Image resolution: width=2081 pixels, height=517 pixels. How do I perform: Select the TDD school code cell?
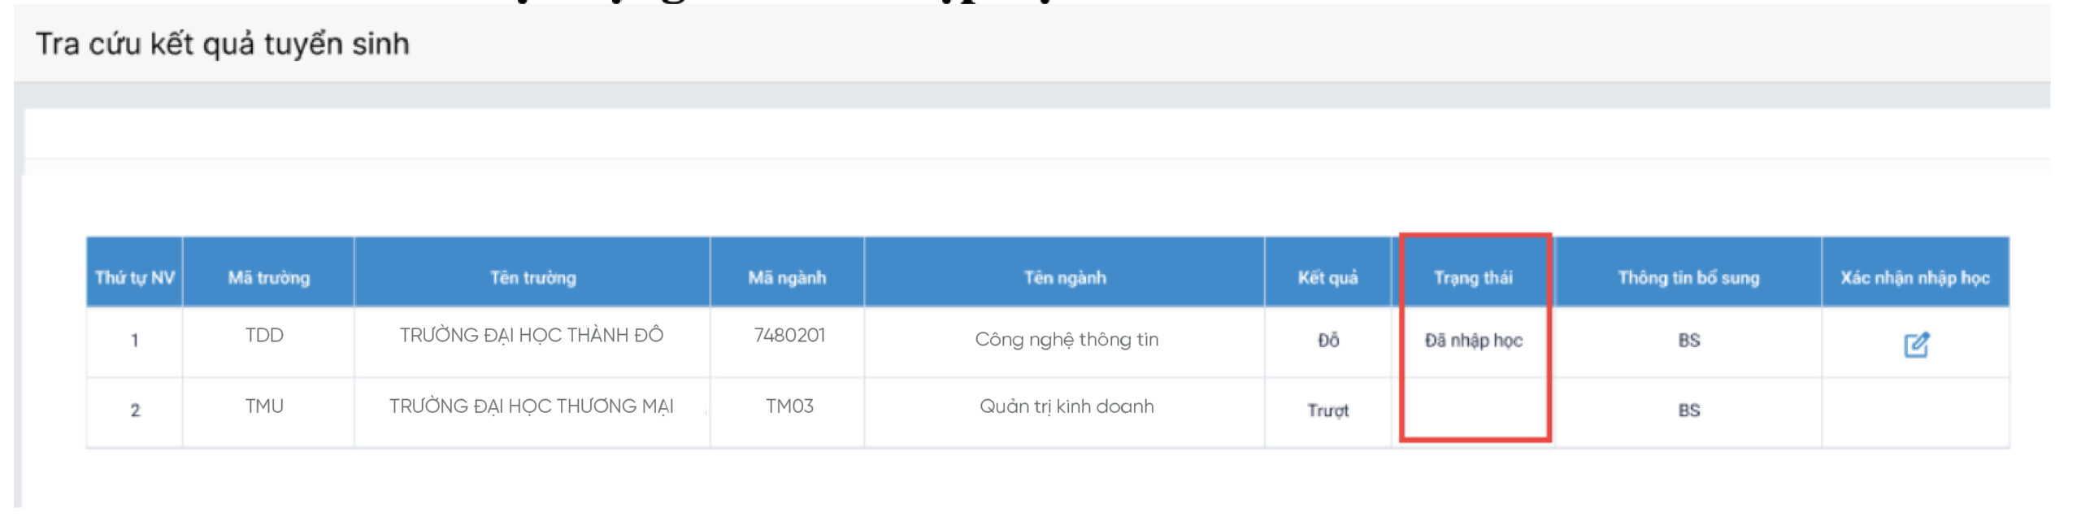coord(265,336)
